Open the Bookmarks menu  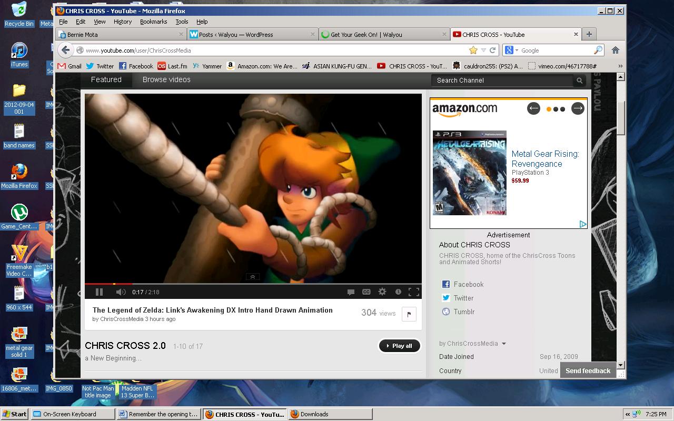pyautogui.click(x=153, y=22)
